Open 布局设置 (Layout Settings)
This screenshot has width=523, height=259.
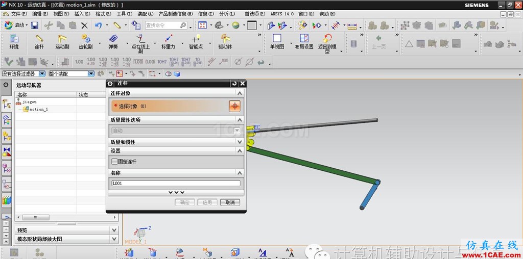(304, 41)
